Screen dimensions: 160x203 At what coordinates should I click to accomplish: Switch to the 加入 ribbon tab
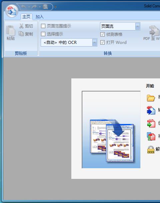point(39,17)
